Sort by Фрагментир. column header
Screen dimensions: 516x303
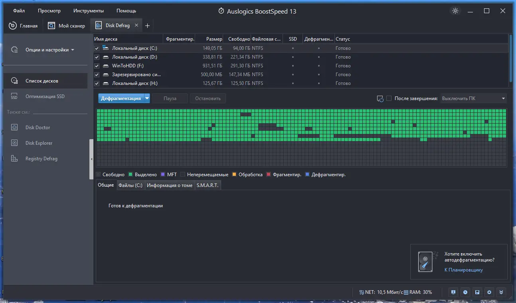(x=180, y=39)
